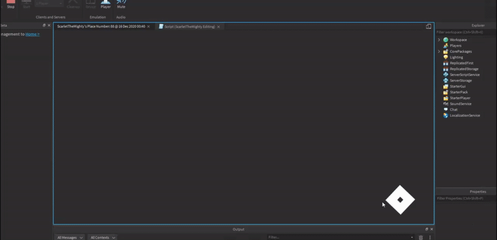Select StarterPack in Explorer
The height and width of the screenshot is (240, 497).
[x=459, y=92]
